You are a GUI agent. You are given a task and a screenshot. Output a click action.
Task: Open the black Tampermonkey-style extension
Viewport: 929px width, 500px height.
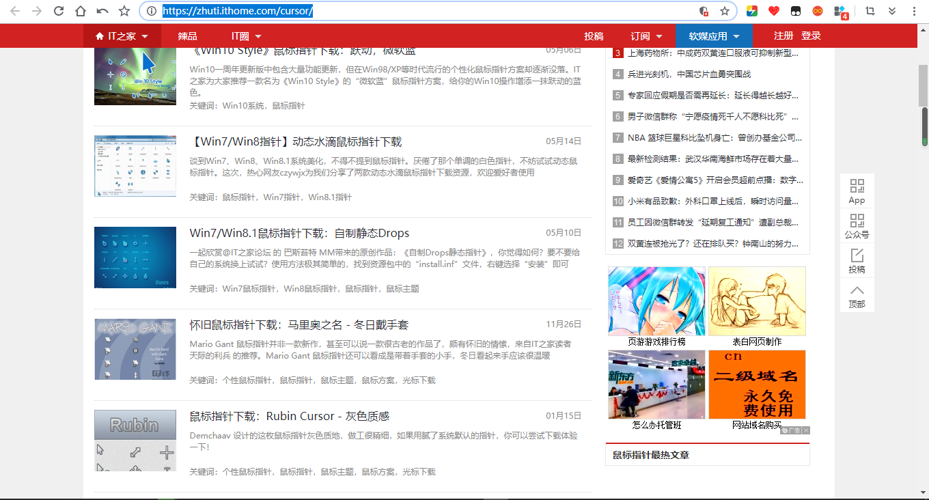click(x=796, y=11)
